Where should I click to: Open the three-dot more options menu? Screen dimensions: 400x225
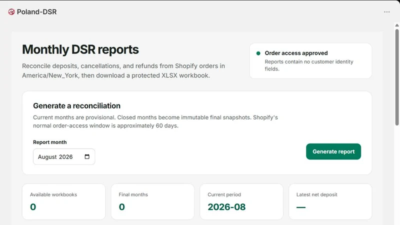click(x=386, y=11)
